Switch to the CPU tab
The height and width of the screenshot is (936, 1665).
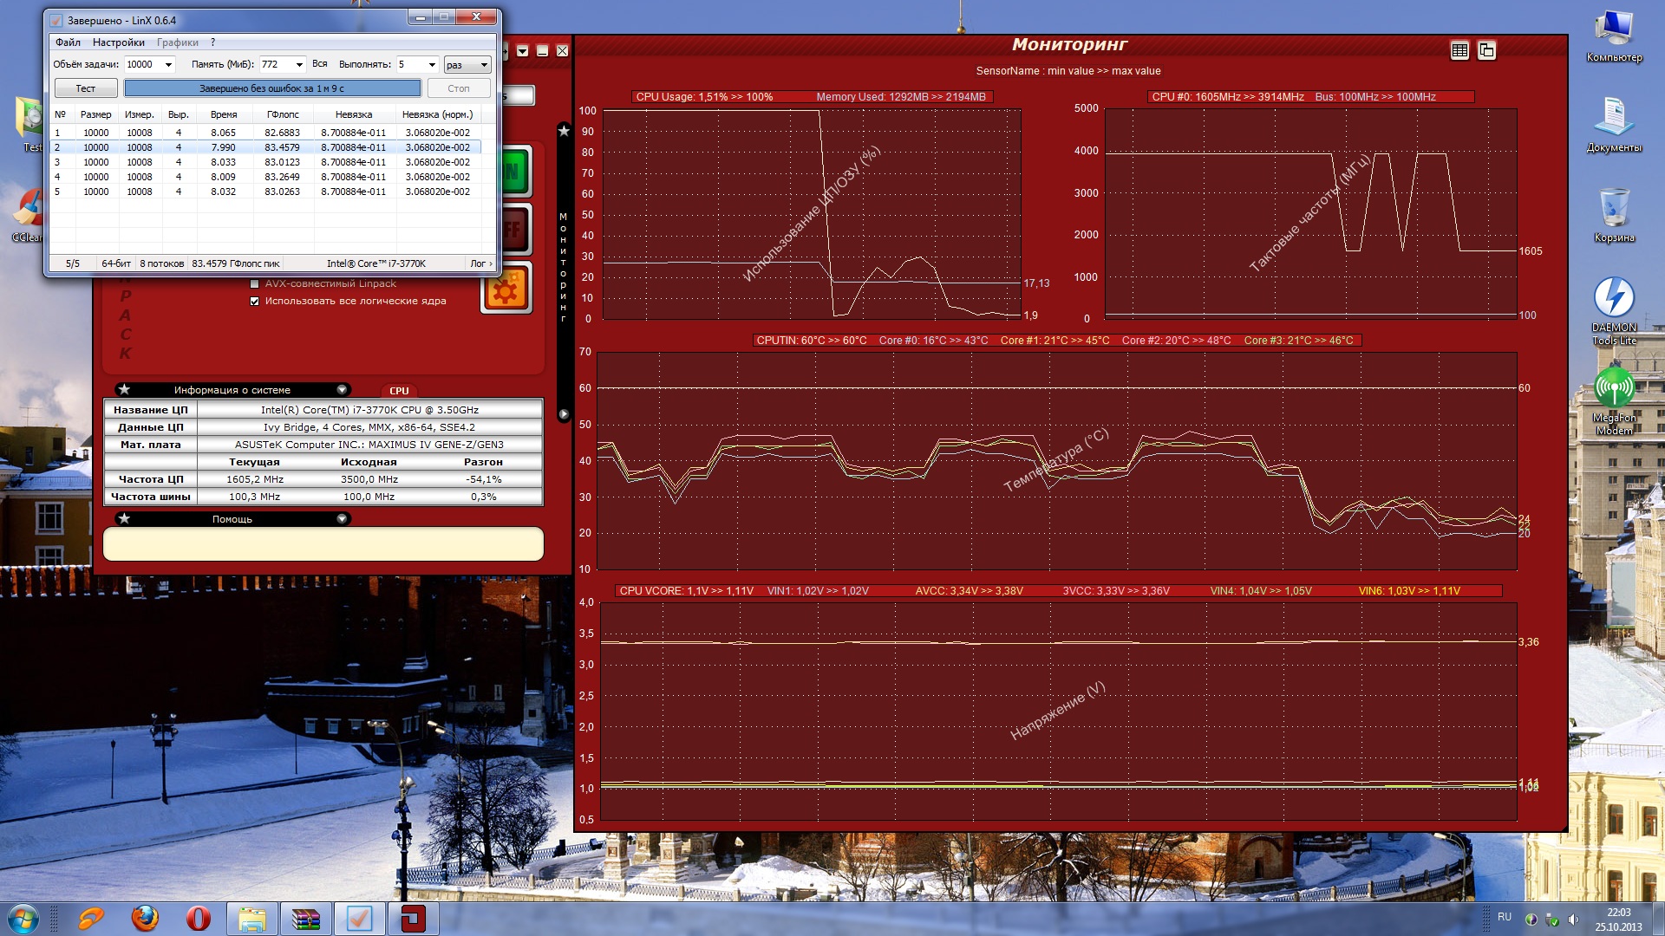(399, 391)
